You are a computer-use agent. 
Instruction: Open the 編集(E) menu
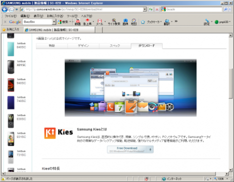click(25, 16)
